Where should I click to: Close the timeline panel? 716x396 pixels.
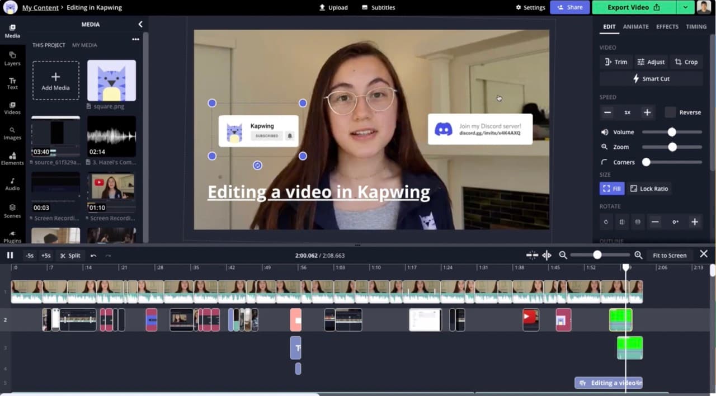tap(704, 254)
